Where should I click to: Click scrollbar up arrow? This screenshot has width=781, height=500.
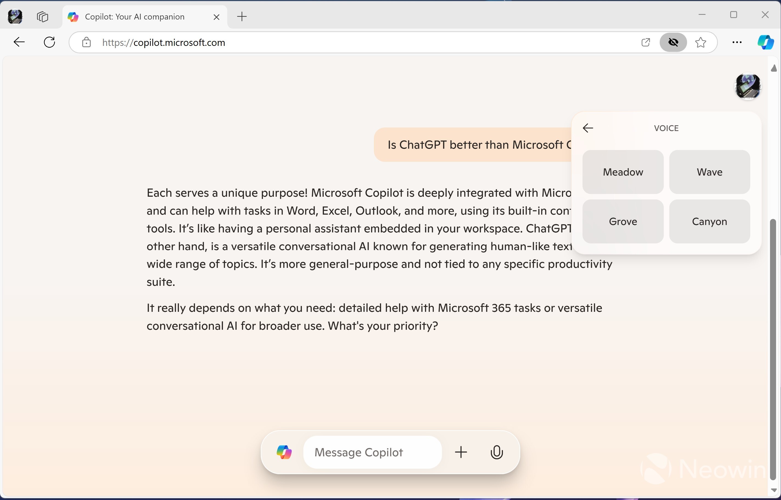(x=774, y=68)
